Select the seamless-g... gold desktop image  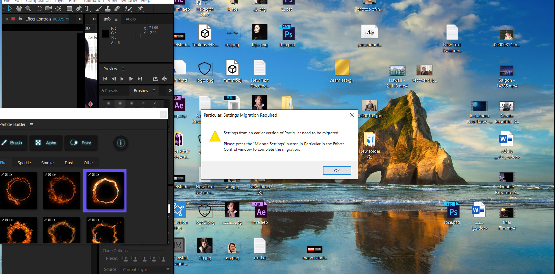(342, 71)
